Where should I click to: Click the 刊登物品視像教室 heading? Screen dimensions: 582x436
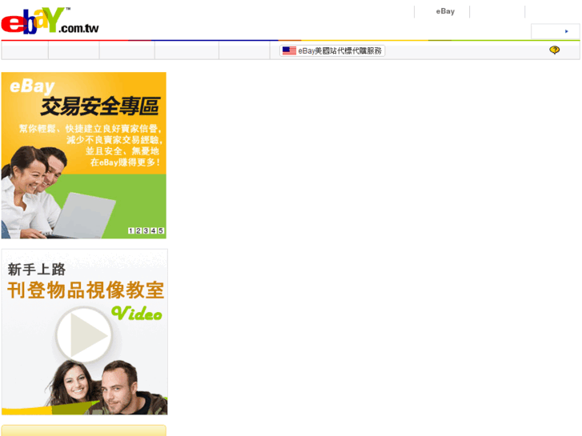click(86, 290)
